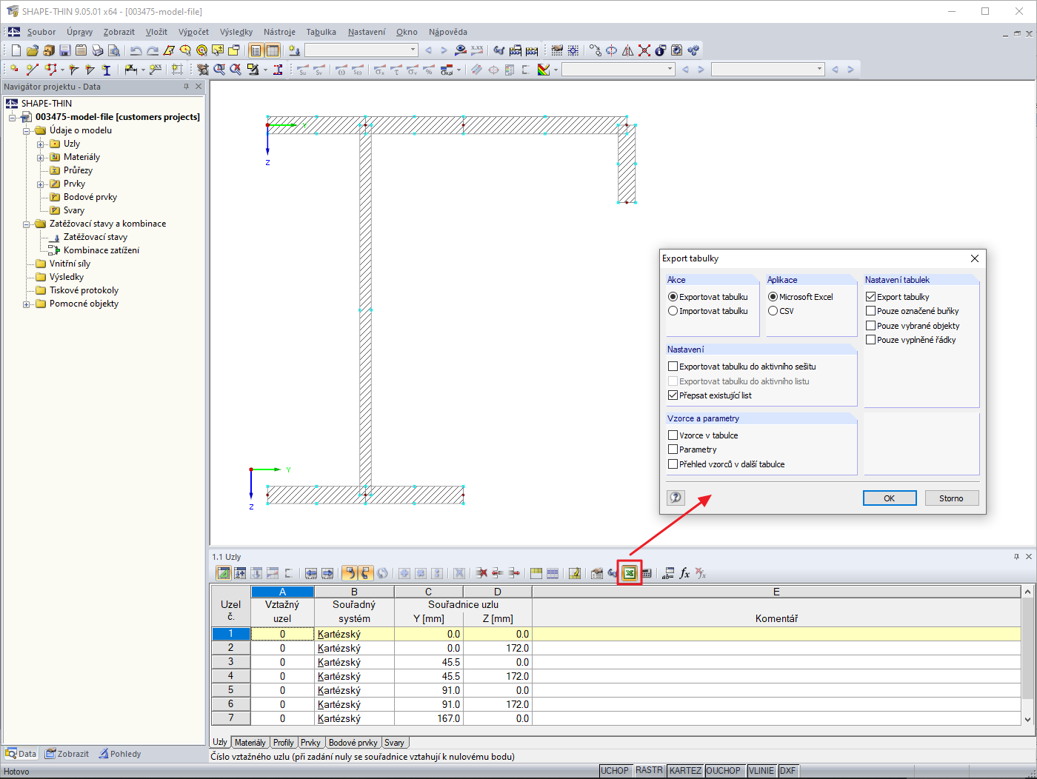Toggle UCHOP mode in the status bar
This screenshot has width=1037, height=779.
tap(615, 770)
